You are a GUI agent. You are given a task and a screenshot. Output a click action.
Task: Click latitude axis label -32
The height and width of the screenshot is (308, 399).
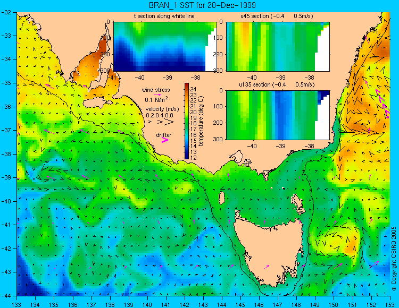pyautogui.click(x=6, y=12)
